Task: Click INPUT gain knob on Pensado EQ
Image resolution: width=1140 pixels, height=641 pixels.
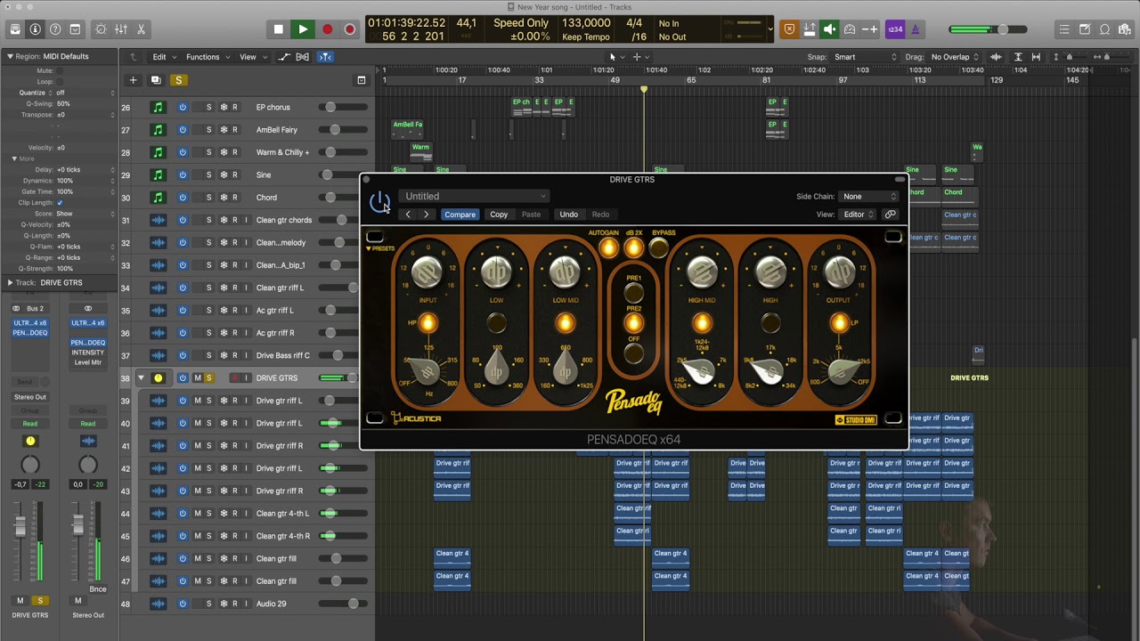Action: [x=427, y=272]
